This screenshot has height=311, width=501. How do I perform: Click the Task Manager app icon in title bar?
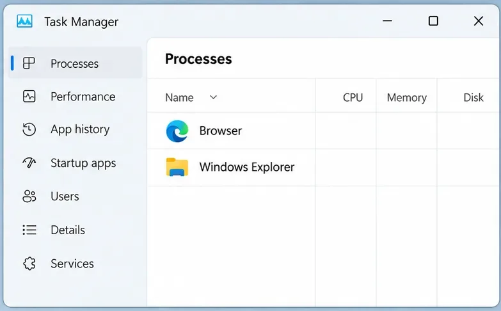(x=24, y=21)
